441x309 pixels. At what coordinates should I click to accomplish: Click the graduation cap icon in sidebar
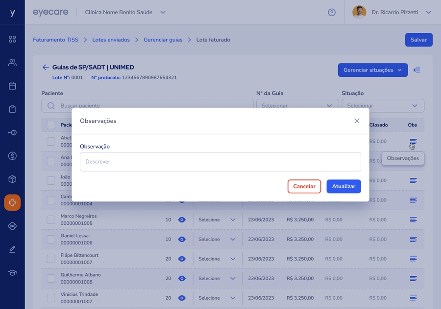pyautogui.click(x=12, y=272)
